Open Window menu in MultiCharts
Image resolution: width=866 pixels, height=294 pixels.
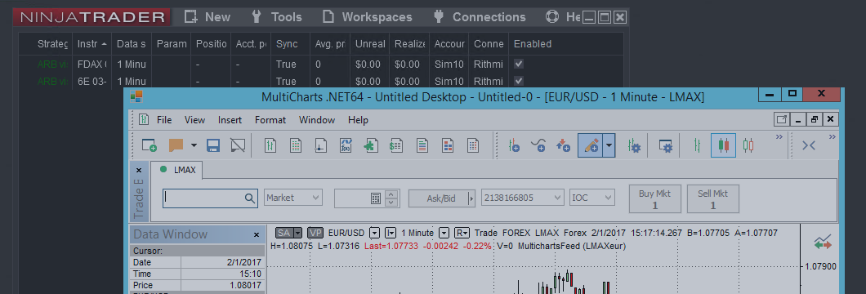click(317, 120)
